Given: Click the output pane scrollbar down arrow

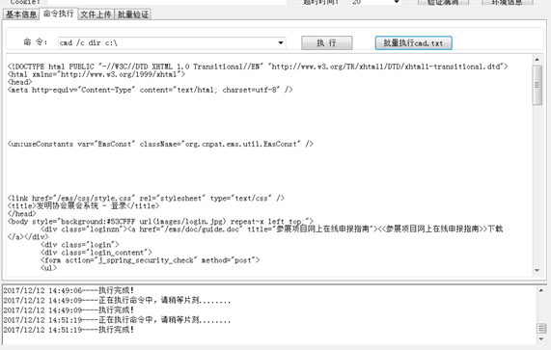Looking at the screenshot, I should coord(537,270).
